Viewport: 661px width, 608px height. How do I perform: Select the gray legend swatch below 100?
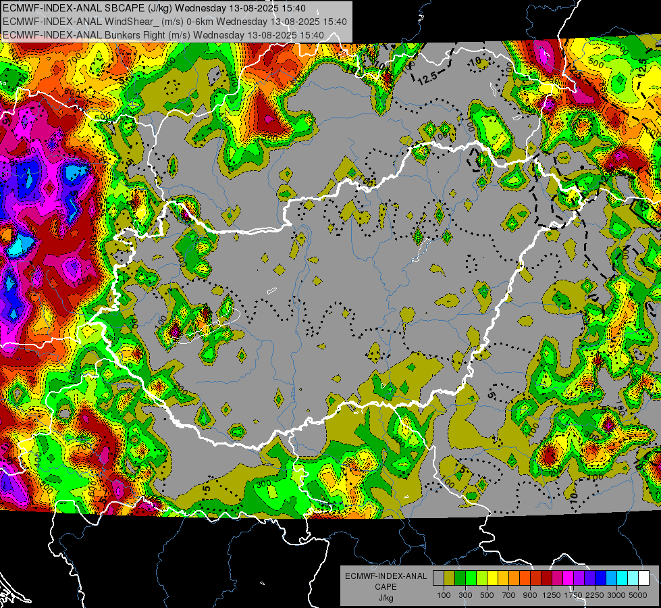(x=438, y=578)
